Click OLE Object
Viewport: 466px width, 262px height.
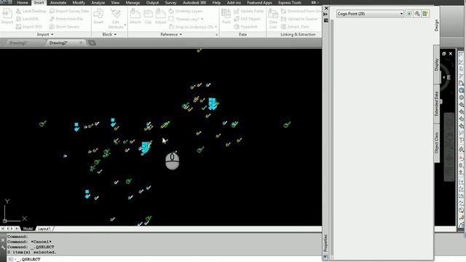247,19
